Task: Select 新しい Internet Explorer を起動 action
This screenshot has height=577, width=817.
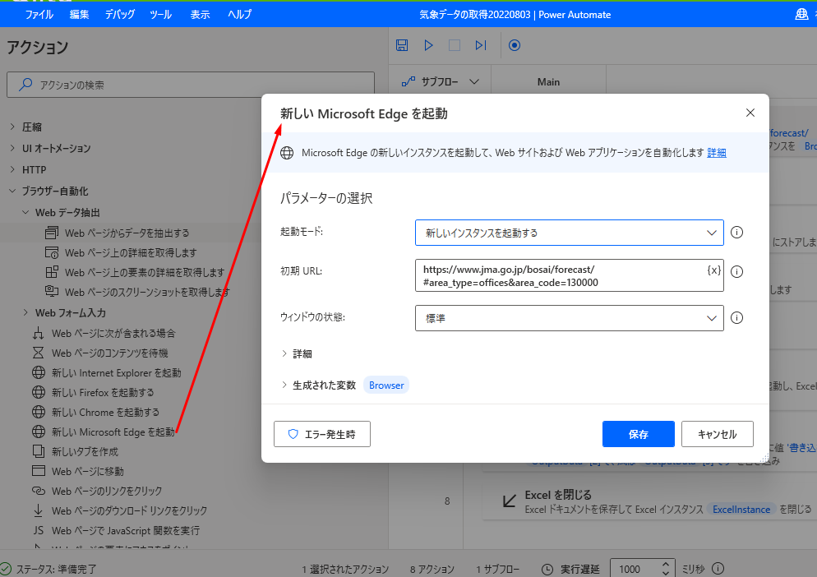Action: point(107,372)
